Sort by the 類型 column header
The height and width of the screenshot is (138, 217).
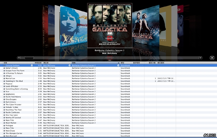tap(126, 63)
